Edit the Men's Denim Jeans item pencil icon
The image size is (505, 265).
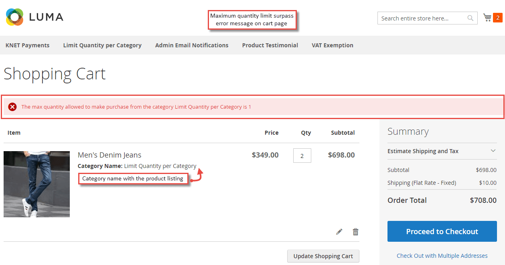339,231
